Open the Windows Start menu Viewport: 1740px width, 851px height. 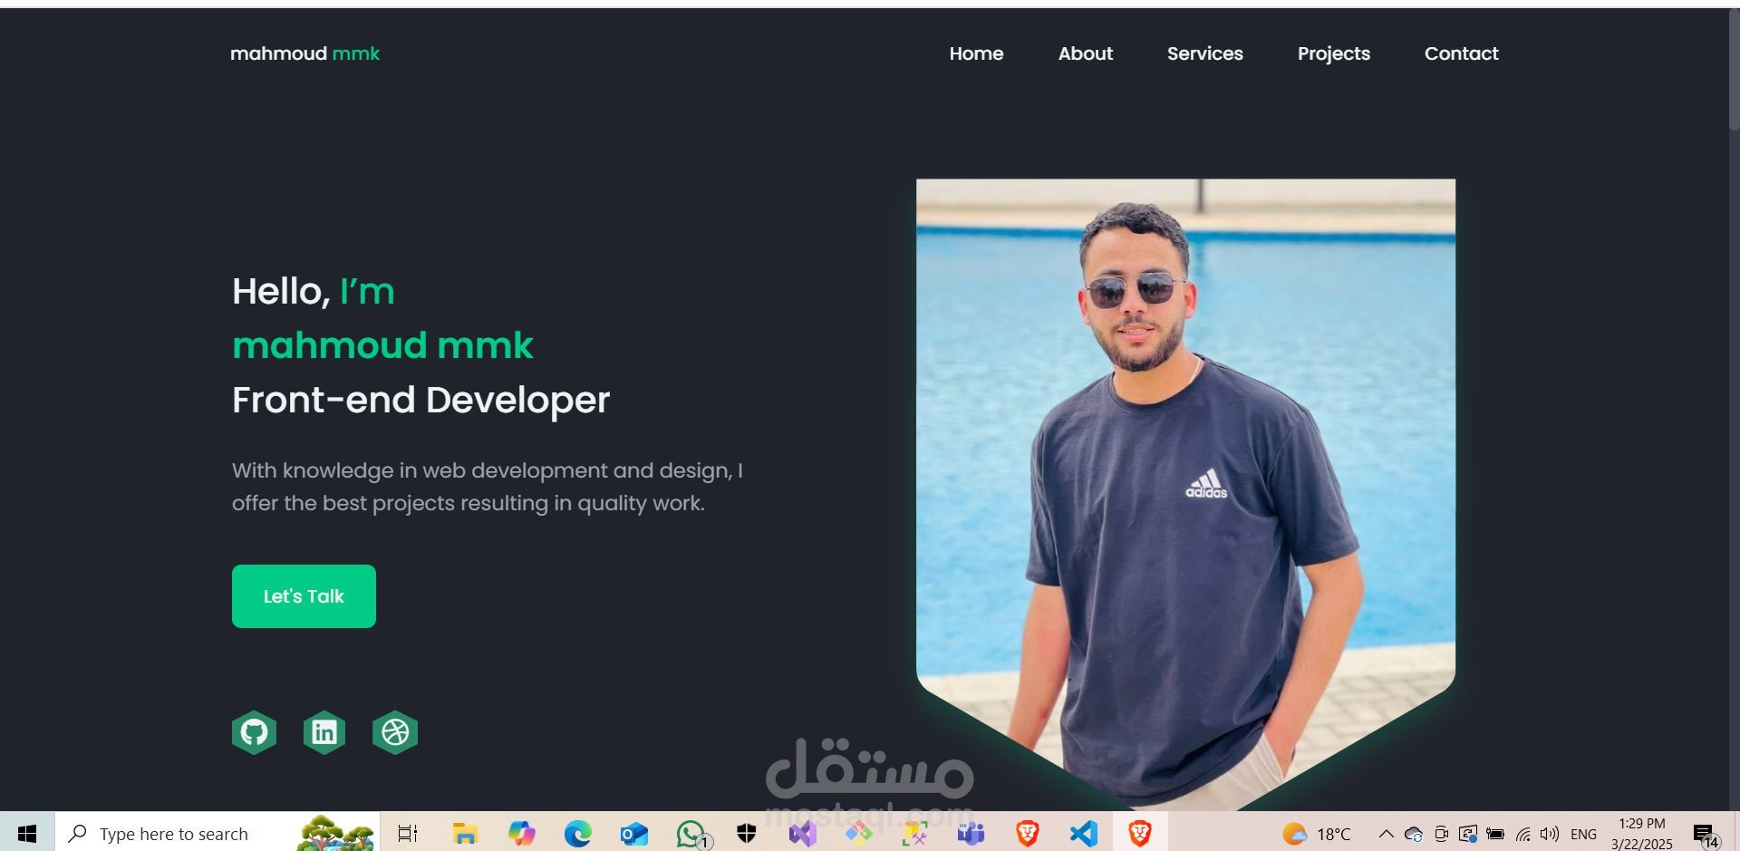(27, 833)
